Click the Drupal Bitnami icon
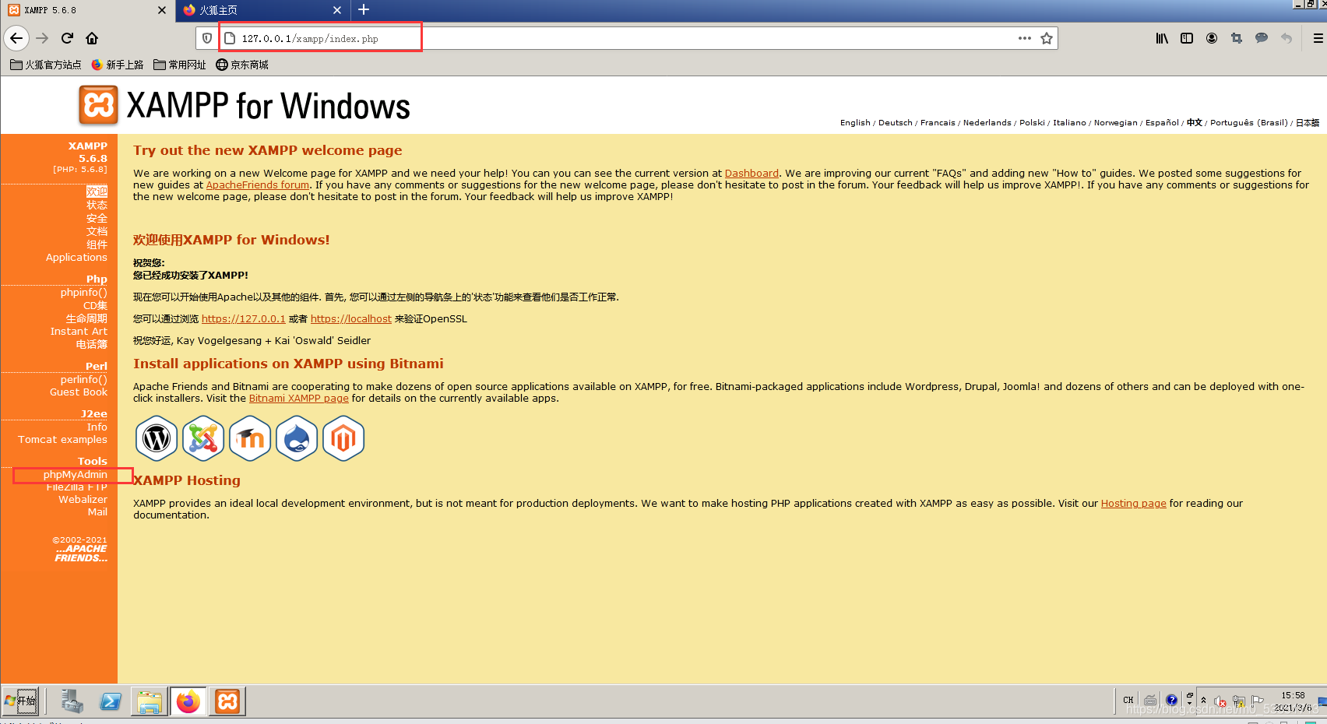This screenshot has width=1327, height=724. tap(297, 438)
